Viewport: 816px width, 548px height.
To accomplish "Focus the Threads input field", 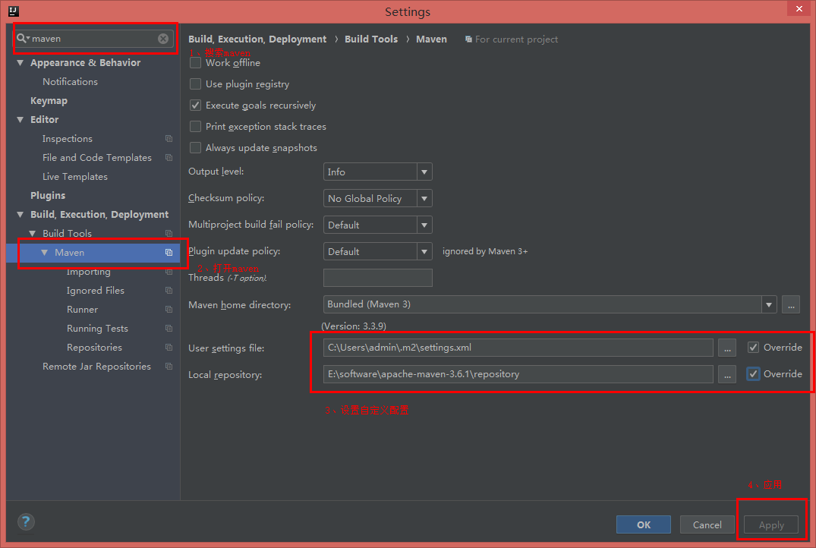I will pyautogui.click(x=378, y=278).
